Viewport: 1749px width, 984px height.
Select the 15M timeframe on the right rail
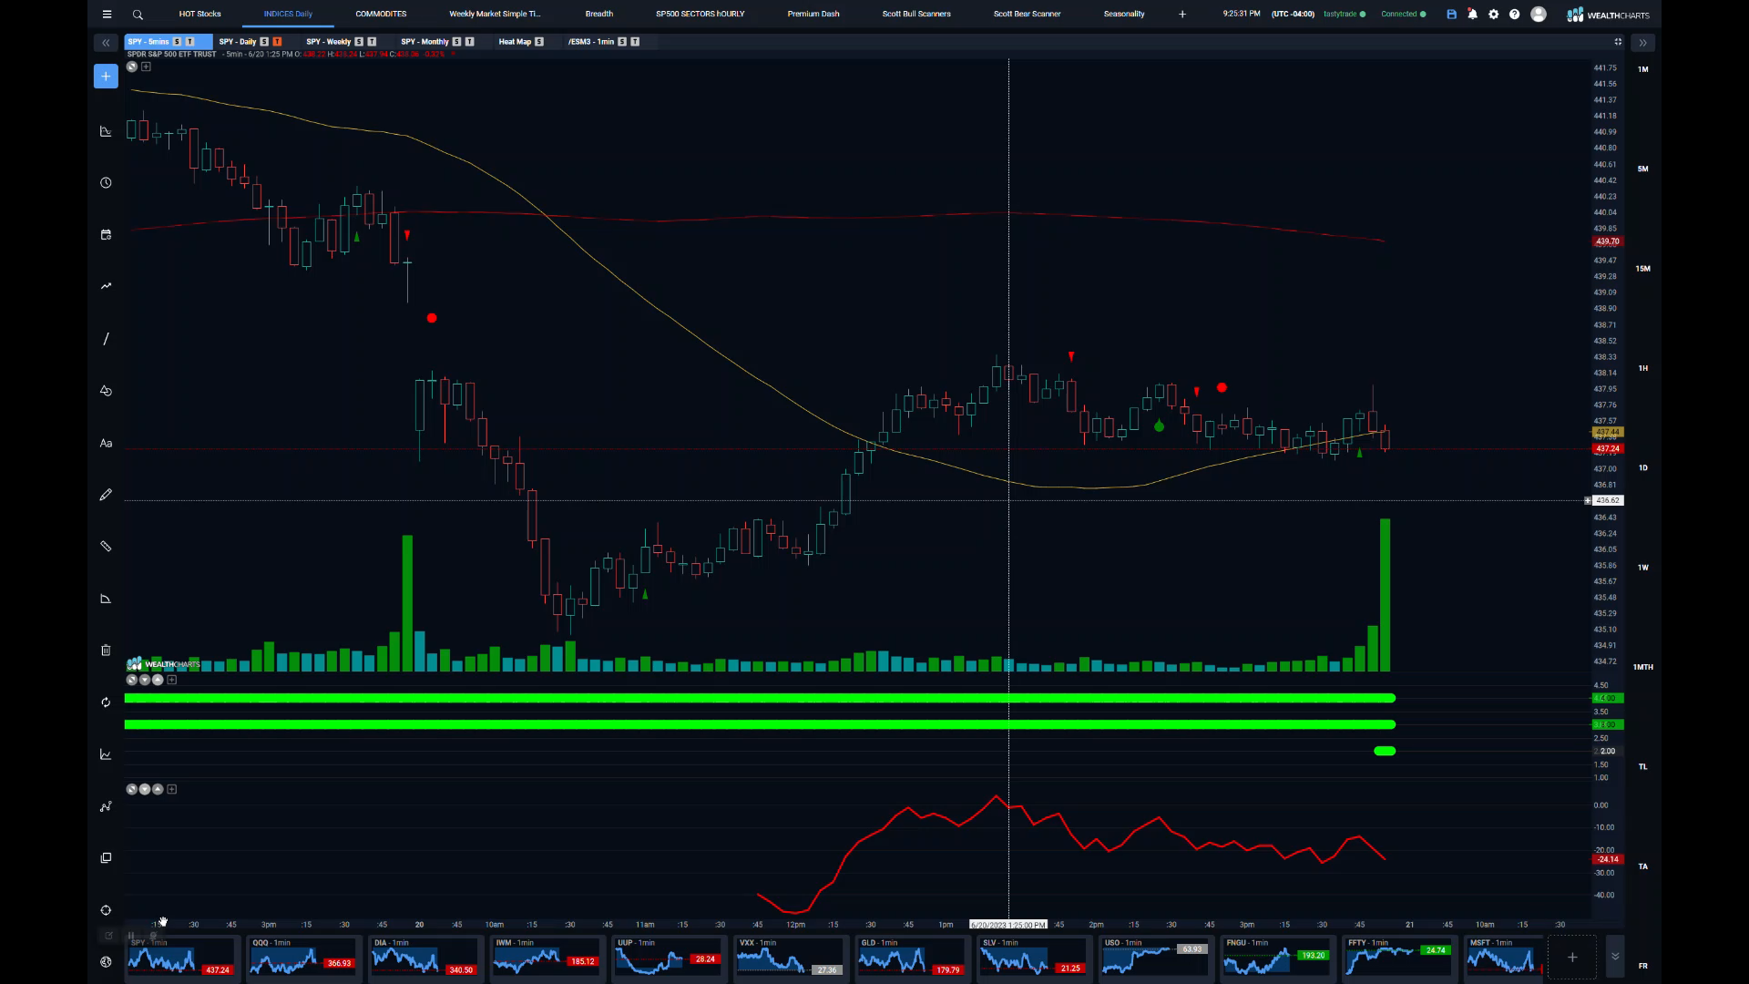click(x=1643, y=269)
